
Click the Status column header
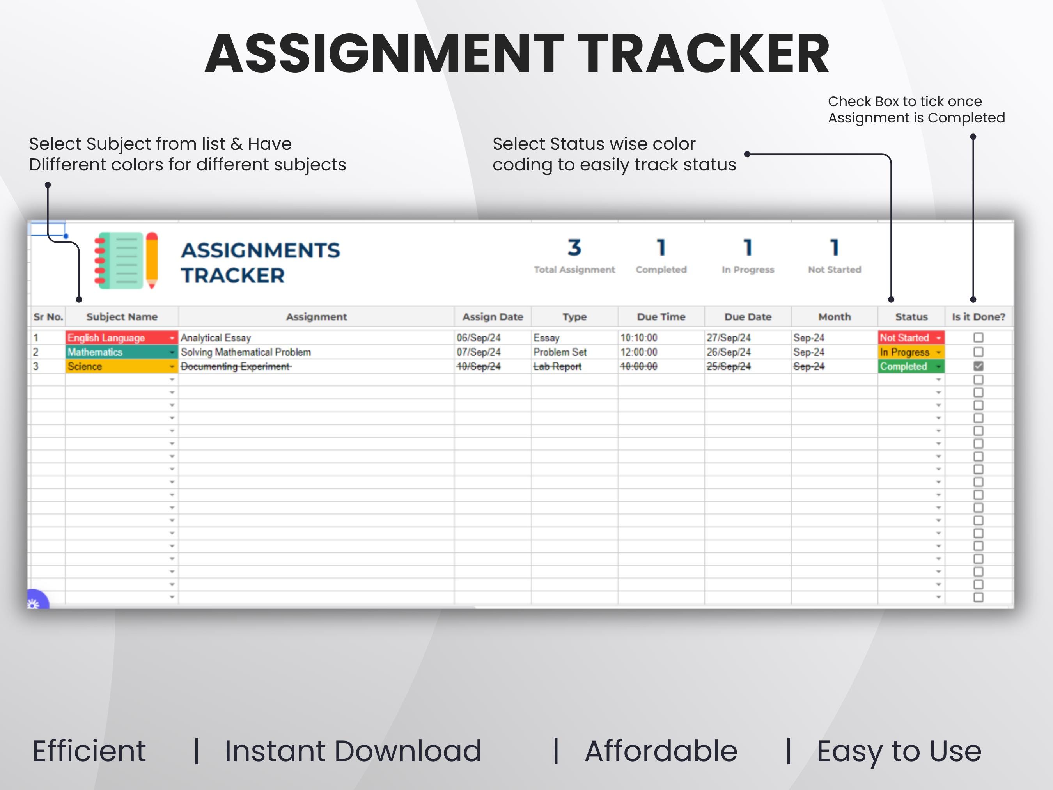[x=912, y=317]
